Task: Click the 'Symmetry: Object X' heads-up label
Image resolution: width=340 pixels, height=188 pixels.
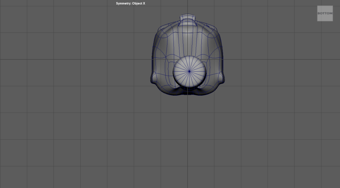Action: click(x=130, y=3)
